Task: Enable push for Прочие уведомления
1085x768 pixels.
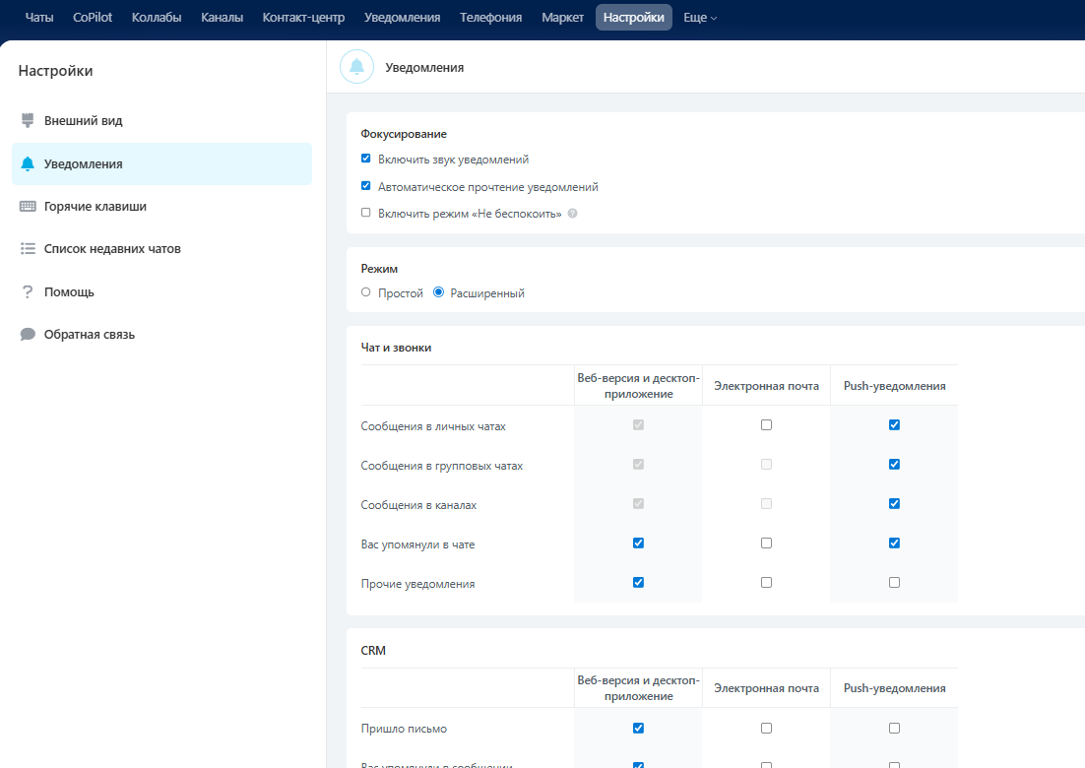Action: tap(894, 583)
